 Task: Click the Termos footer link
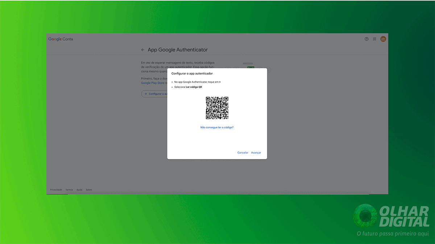(69, 190)
